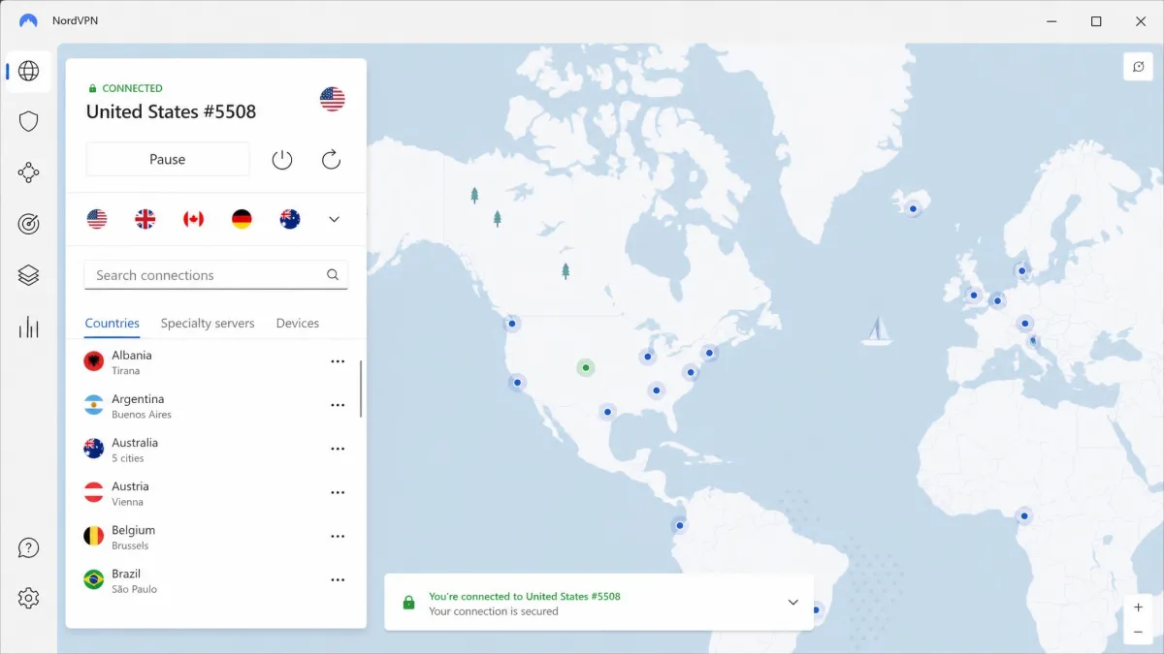The image size is (1164, 654).
Task: Open the statistics bar chart sidebar icon
Action: (29, 327)
